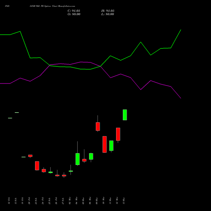Click the red 26 Feb candlestick

click(57, 175)
